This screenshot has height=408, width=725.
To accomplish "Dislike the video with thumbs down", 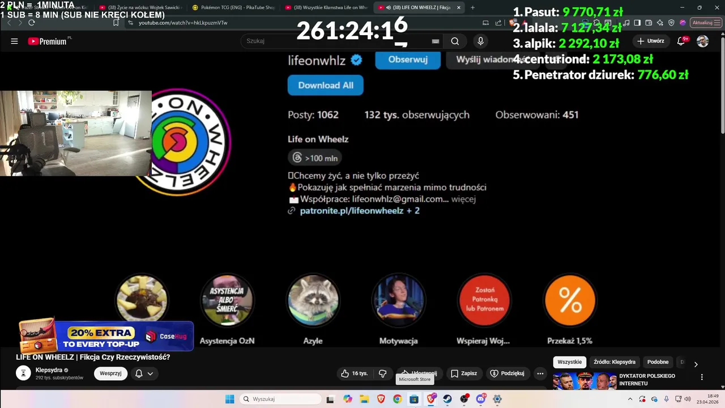I will pyautogui.click(x=383, y=373).
